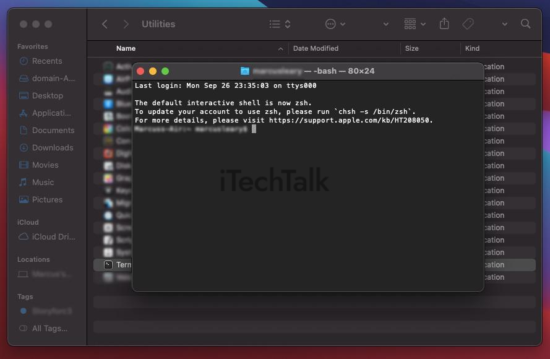Screen dimensions: 550x359
Task: Open the Downloads folder in the sidebar
Action: (x=49, y=147)
